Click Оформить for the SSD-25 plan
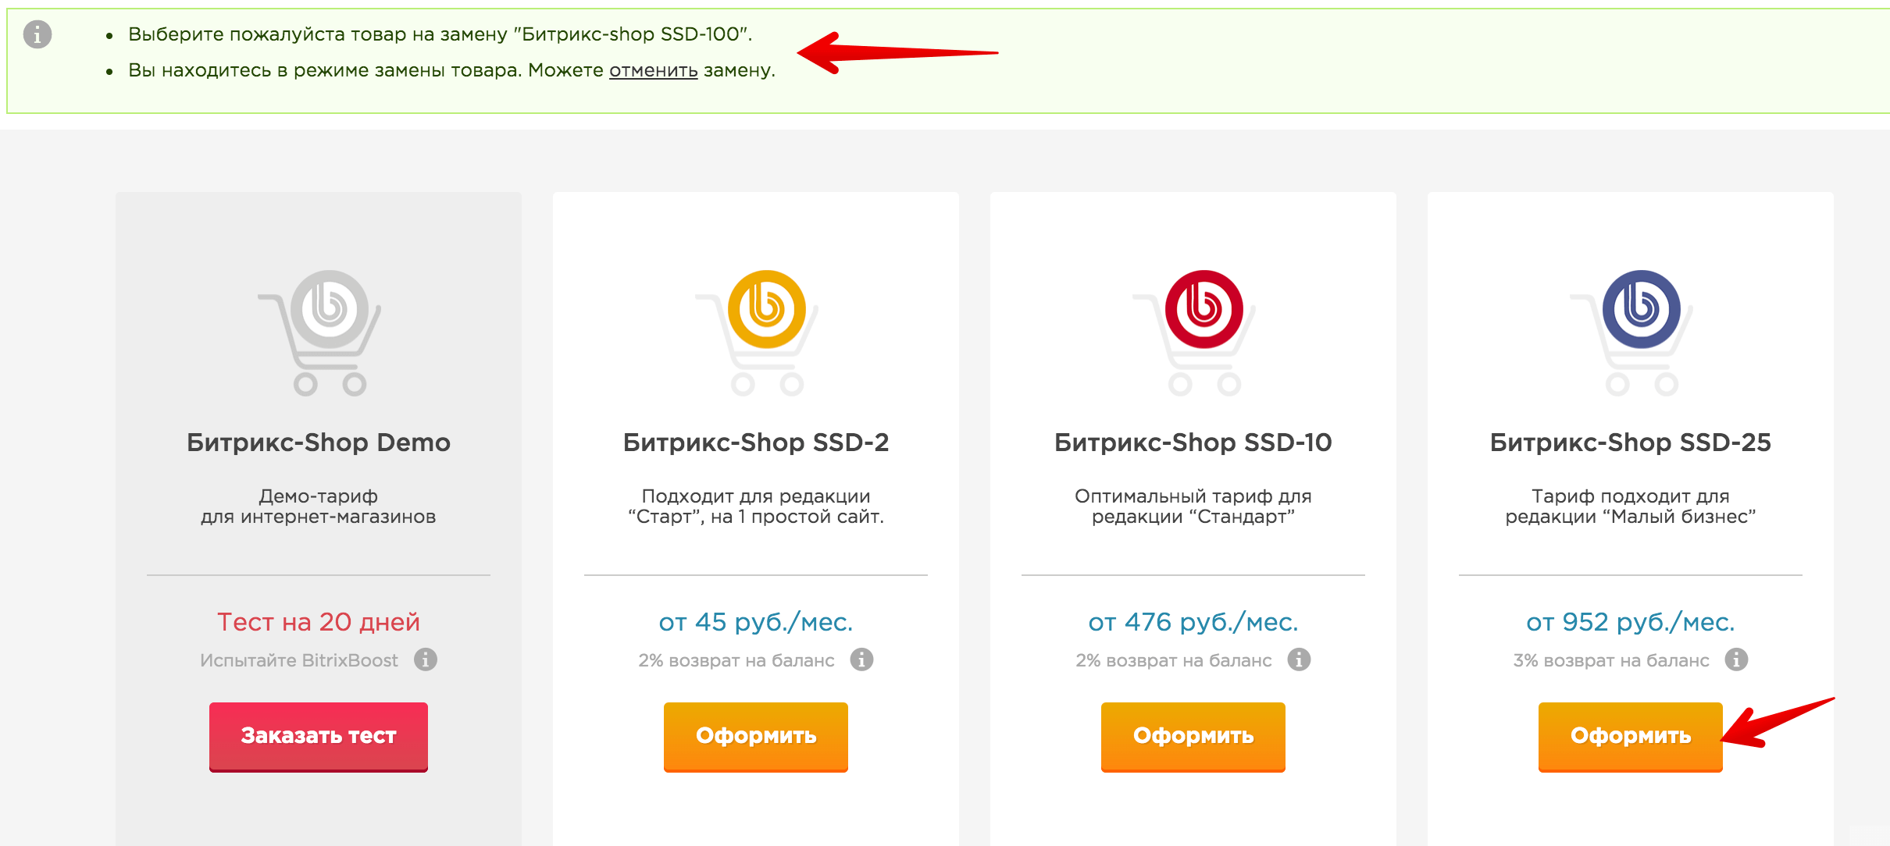 [1631, 736]
